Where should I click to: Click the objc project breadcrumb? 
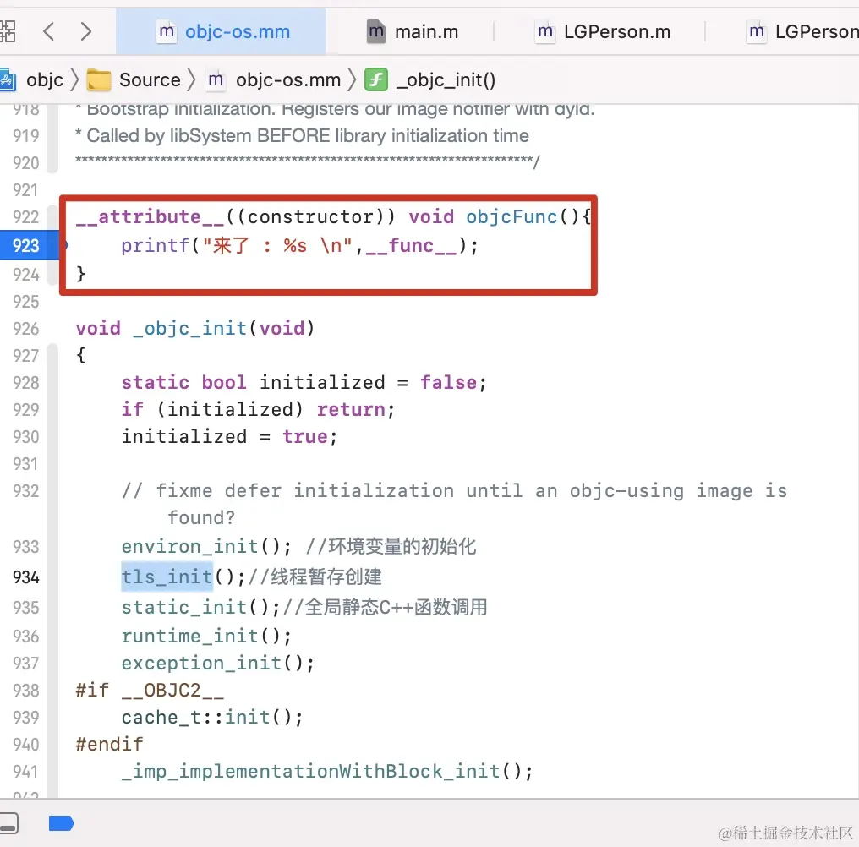tap(45, 80)
